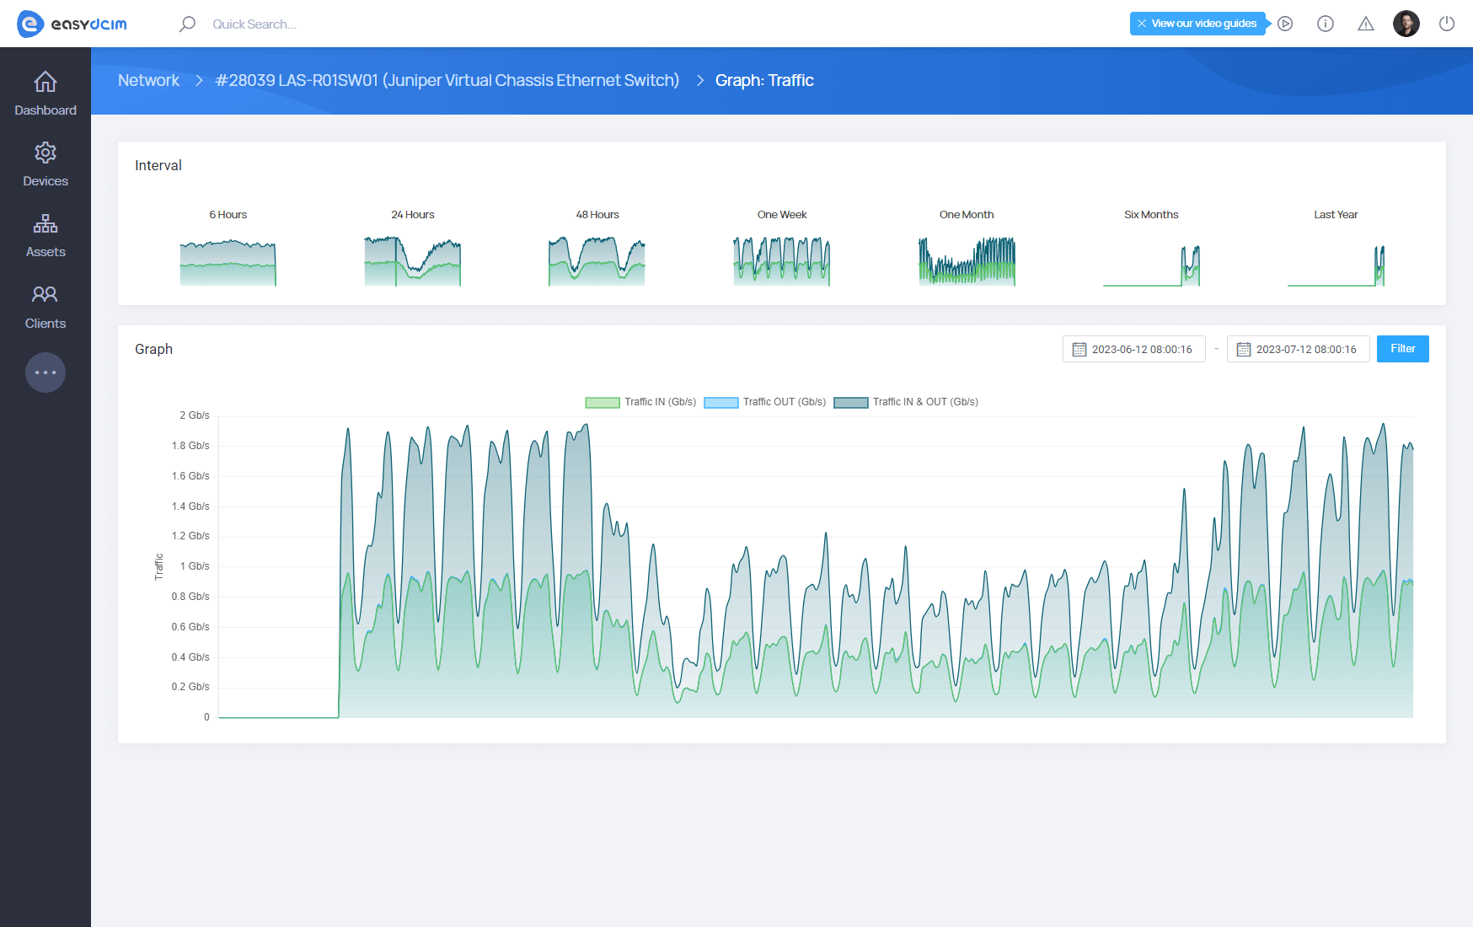The image size is (1473, 927).
Task: Click the power logout icon
Action: (x=1447, y=24)
